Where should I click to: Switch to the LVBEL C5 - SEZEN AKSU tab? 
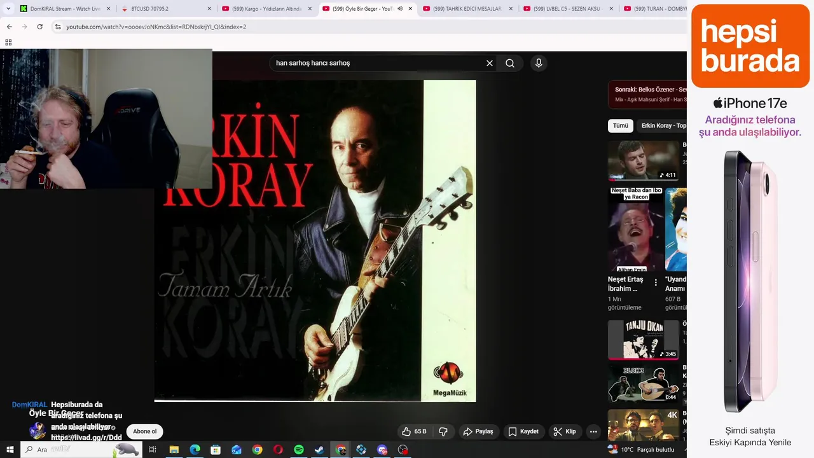(x=567, y=9)
